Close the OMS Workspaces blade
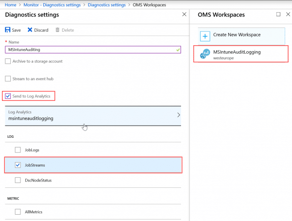This screenshot has width=292, height=221. coord(288,14)
